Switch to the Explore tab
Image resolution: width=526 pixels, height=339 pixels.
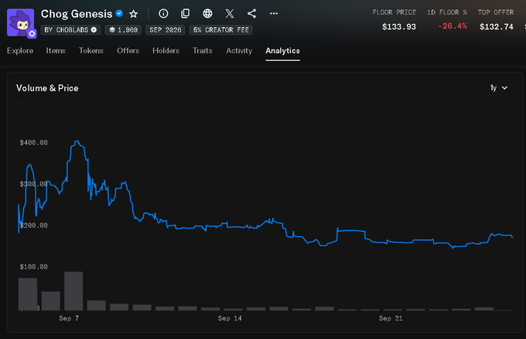[x=20, y=51]
